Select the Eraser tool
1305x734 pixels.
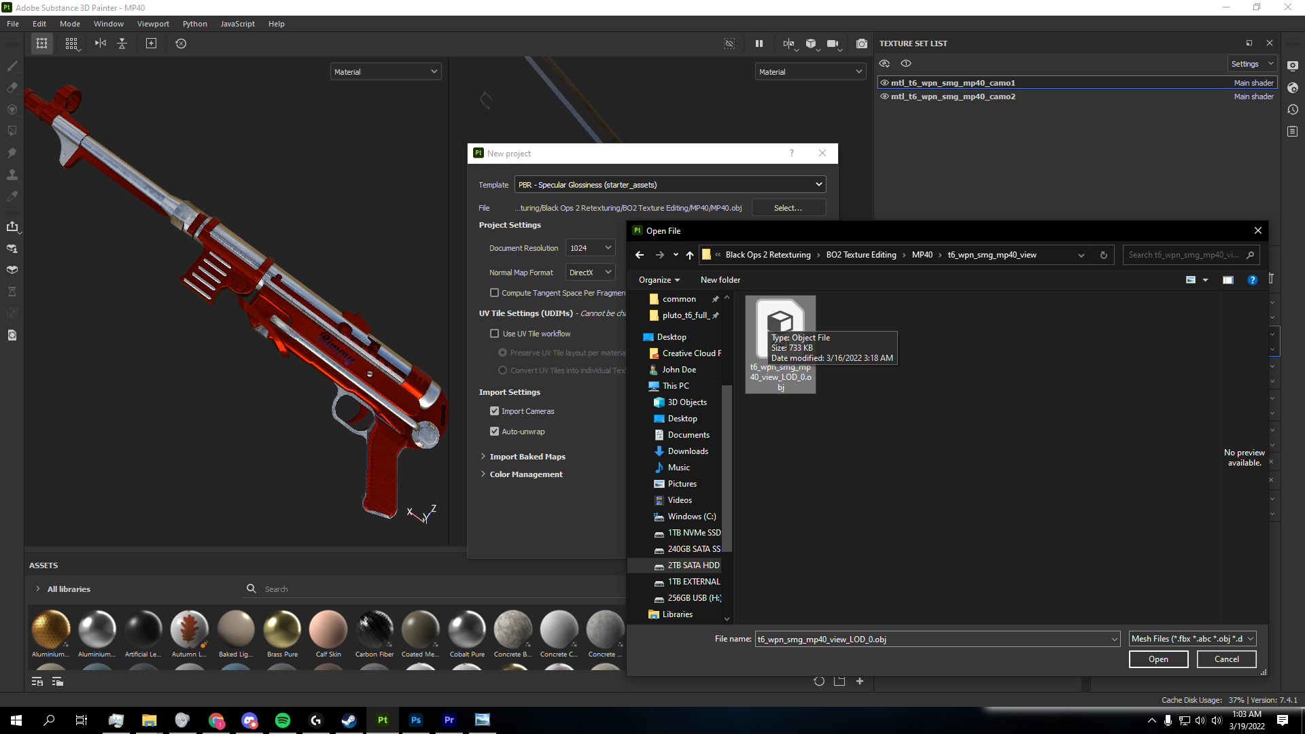(12, 88)
